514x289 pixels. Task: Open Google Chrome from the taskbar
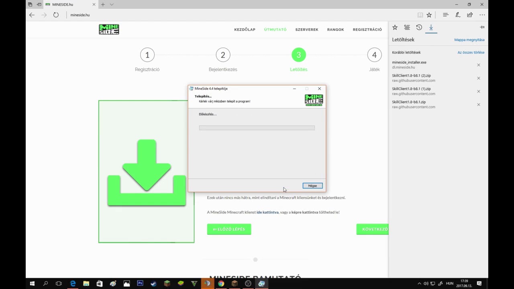tap(221, 283)
